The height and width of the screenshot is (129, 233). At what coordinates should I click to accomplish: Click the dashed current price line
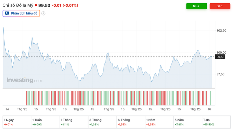(109, 57)
